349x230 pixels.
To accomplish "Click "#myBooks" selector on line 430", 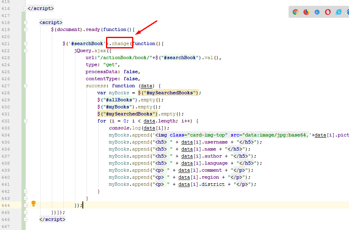I will point(118,107).
